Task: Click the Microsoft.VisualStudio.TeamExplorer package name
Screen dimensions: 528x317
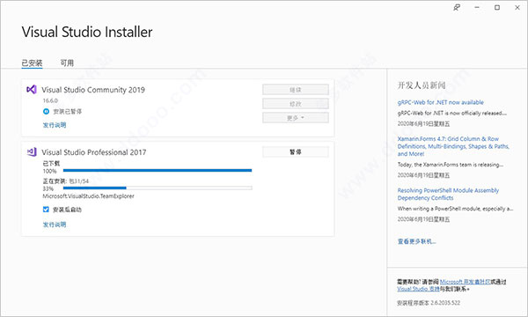Action: (x=88, y=196)
